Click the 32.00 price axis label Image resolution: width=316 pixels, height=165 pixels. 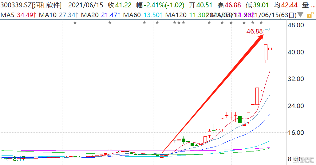(x=296, y=79)
